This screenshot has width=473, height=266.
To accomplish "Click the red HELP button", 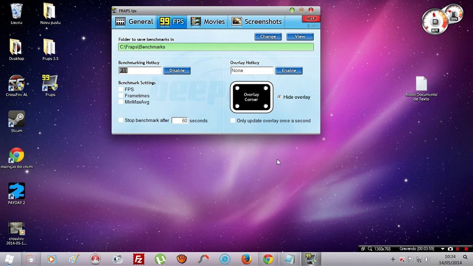I will pyautogui.click(x=311, y=18).
